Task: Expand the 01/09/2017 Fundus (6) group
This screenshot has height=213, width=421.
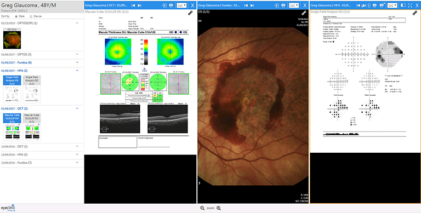Action: click(77, 62)
